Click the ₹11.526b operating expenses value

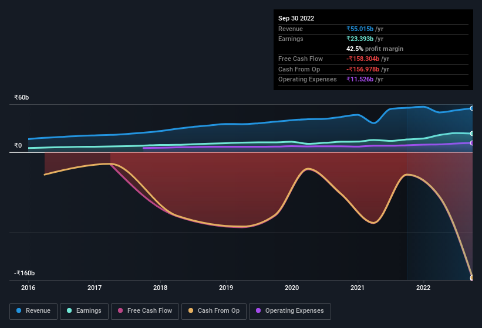pyautogui.click(x=360, y=80)
